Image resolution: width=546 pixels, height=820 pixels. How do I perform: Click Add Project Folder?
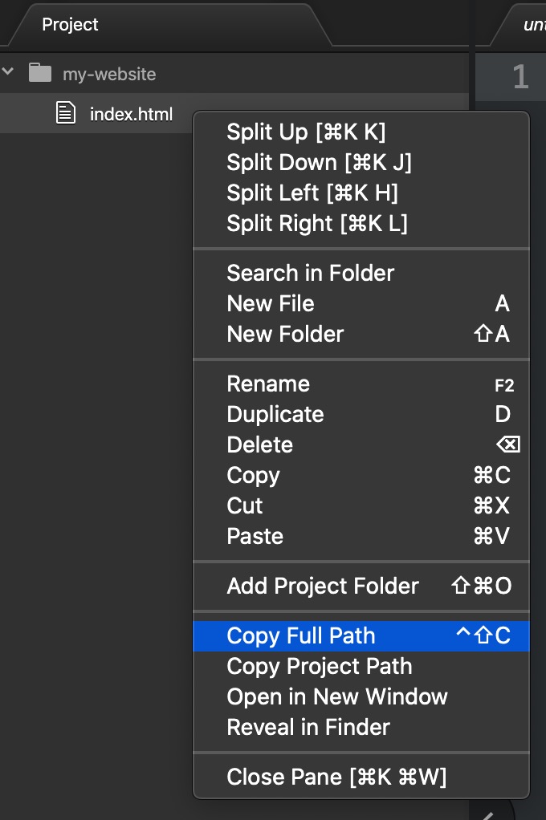click(323, 586)
